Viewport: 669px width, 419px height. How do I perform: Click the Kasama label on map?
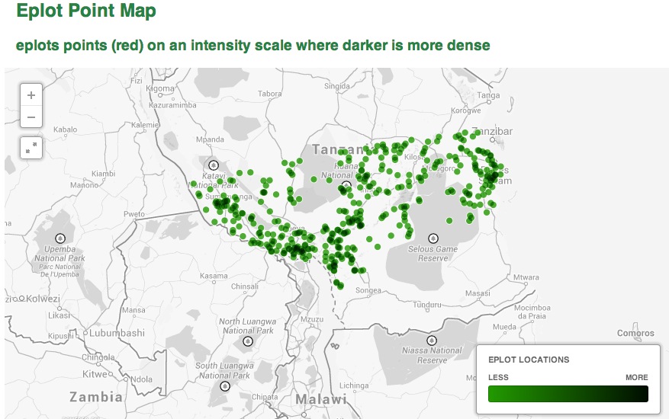(x=214, y=276)
